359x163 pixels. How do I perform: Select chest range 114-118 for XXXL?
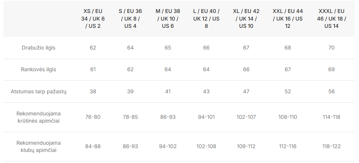[332, 117]
